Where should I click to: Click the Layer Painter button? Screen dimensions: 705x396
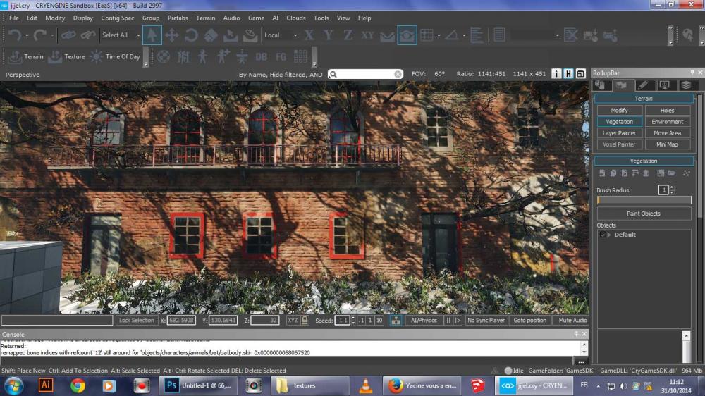click(619, 133)
